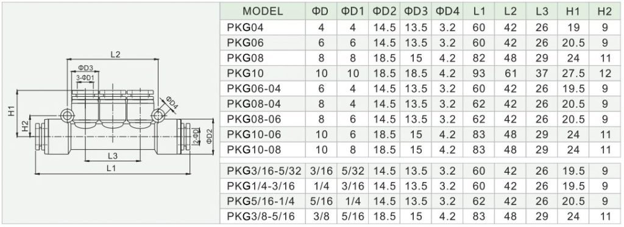Image resolution: width=624 pixels, height=227 pixels.
Task: Click the L1 value 93 for PKG10
Action: pyautogui.click(x=479, y=73)
